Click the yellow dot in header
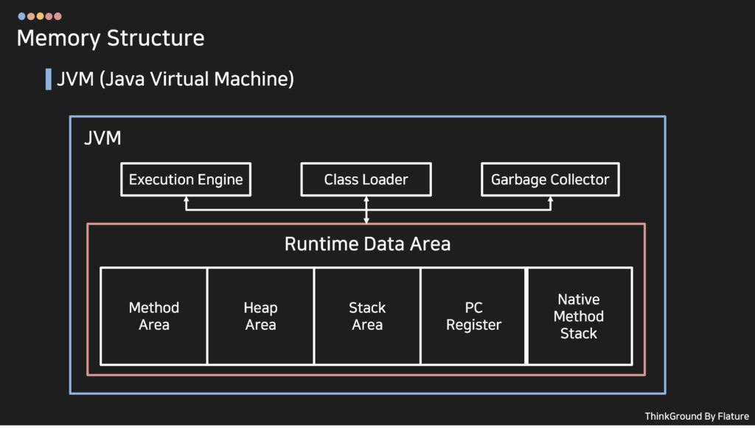The image size is (755, 428). click(x=40, y=16)
